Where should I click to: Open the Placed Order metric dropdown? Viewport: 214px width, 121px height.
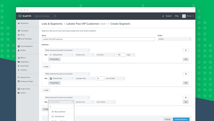coord(61,78)
